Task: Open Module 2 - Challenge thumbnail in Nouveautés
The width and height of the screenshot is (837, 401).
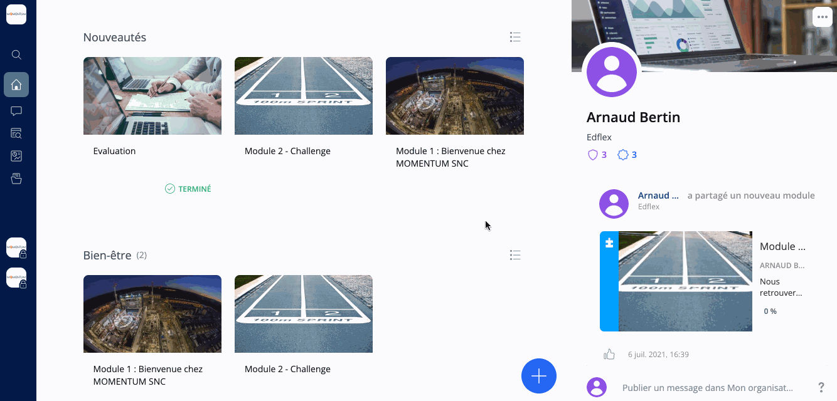Action: coord(304,96)
